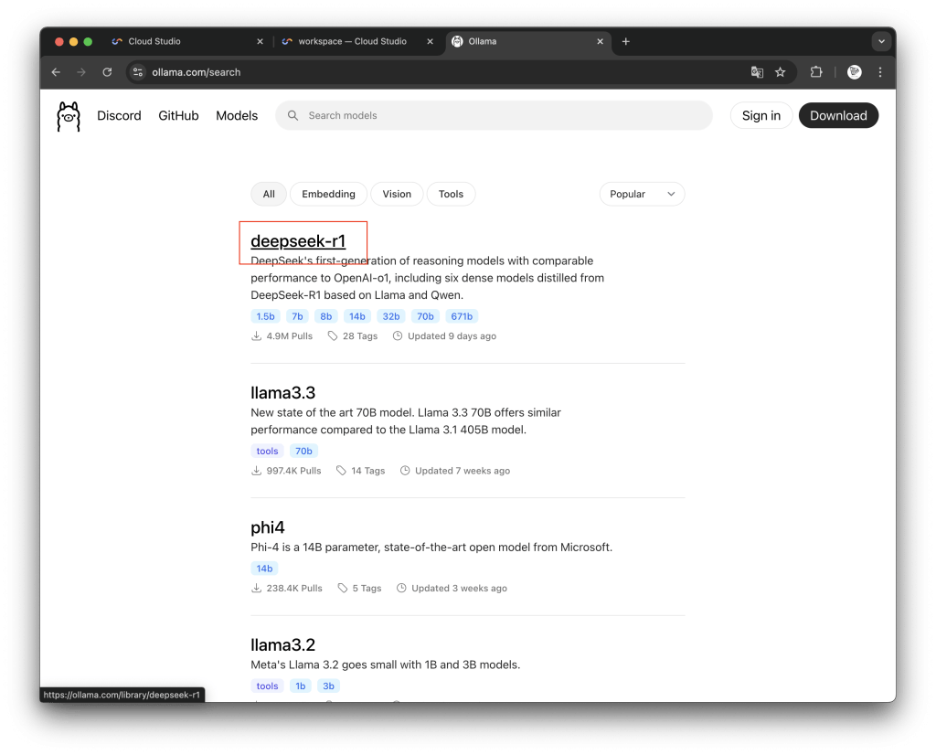Close the workspace — Cloud Studio tab
This screenshot has height=755, width=936.
[430, 41]
